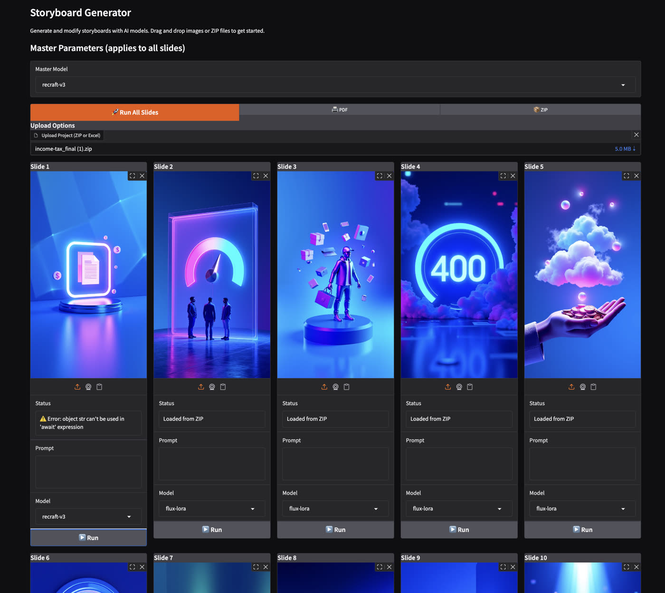Image resolution: width=665 pixels, height=593 pixels.
Task: Click the clipboard icon under Slide 4 image
Action: (x=470, y=387)
